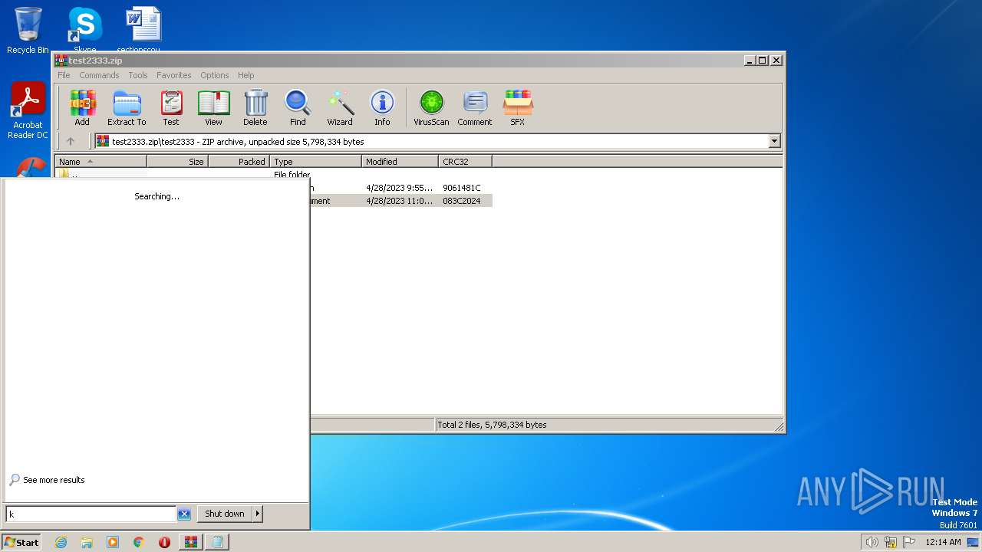Switch to the WinRAR taskbar button

pos(190,542)
